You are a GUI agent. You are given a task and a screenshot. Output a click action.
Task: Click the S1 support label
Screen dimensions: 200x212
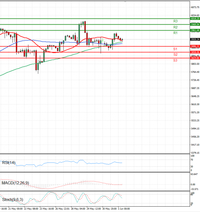tap(175, 49)
